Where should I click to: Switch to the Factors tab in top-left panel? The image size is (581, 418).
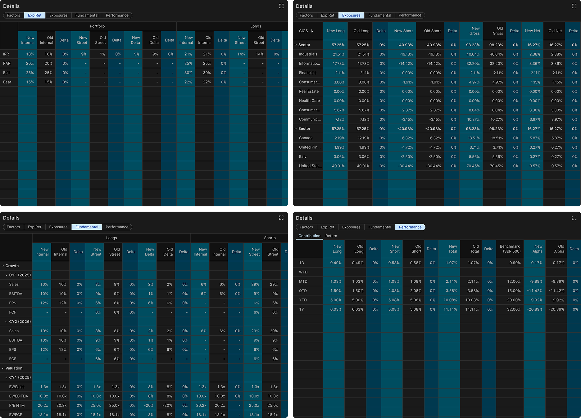click(x=13, y=15)
